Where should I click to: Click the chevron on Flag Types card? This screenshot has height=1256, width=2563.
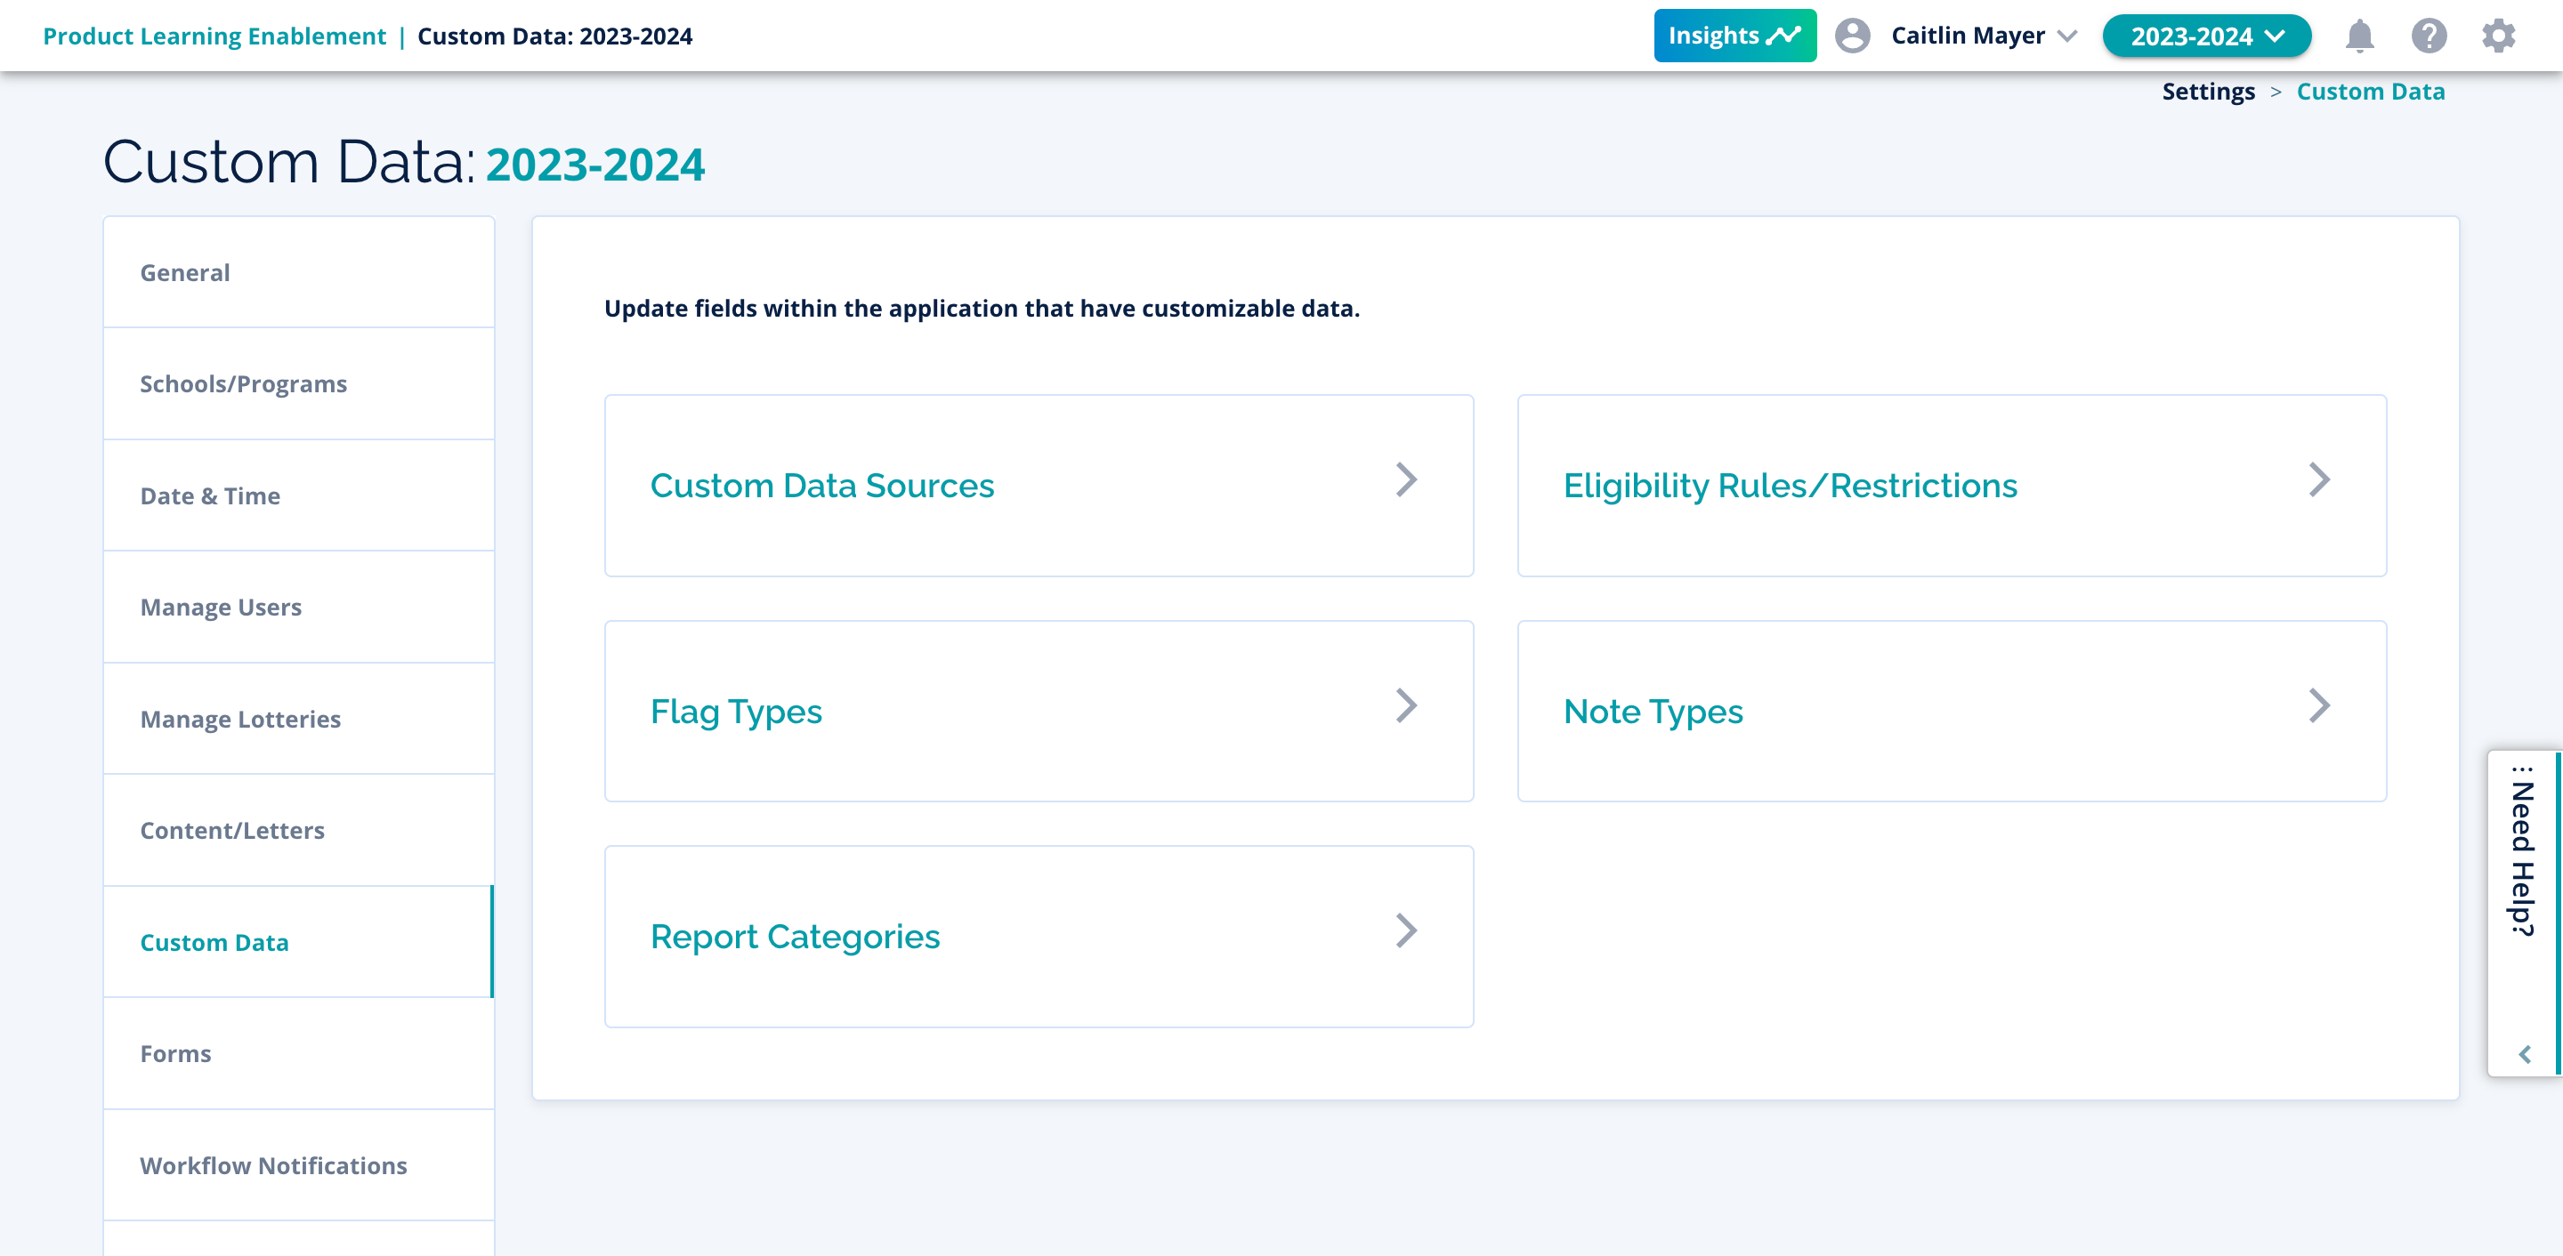tap(1405, 706)
